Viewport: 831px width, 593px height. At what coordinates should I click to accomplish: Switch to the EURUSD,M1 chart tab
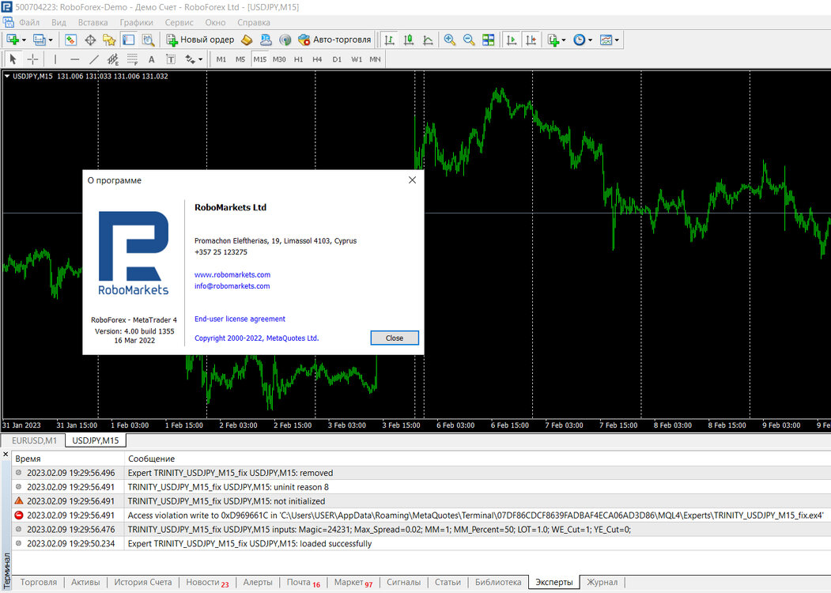(35, 440)
